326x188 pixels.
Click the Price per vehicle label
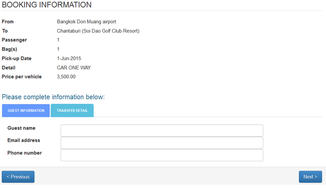click(21, 77)
